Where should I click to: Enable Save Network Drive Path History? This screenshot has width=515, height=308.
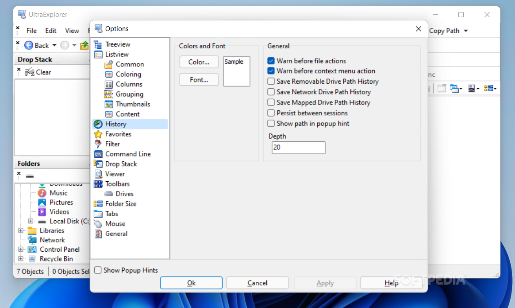point(271,92)
